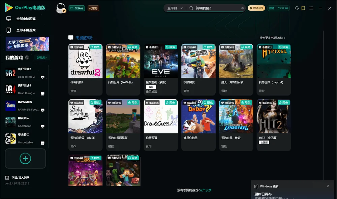The image size is (337, 199).
Task: Click 搜索更多电脑游戏>> link
Action: [x=273, y=38]
